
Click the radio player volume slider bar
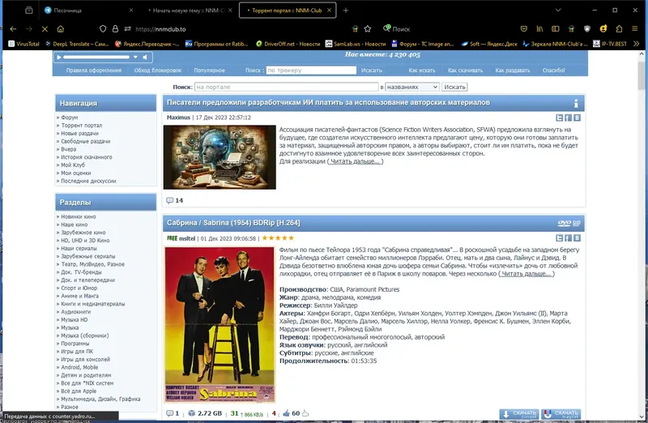96,57
